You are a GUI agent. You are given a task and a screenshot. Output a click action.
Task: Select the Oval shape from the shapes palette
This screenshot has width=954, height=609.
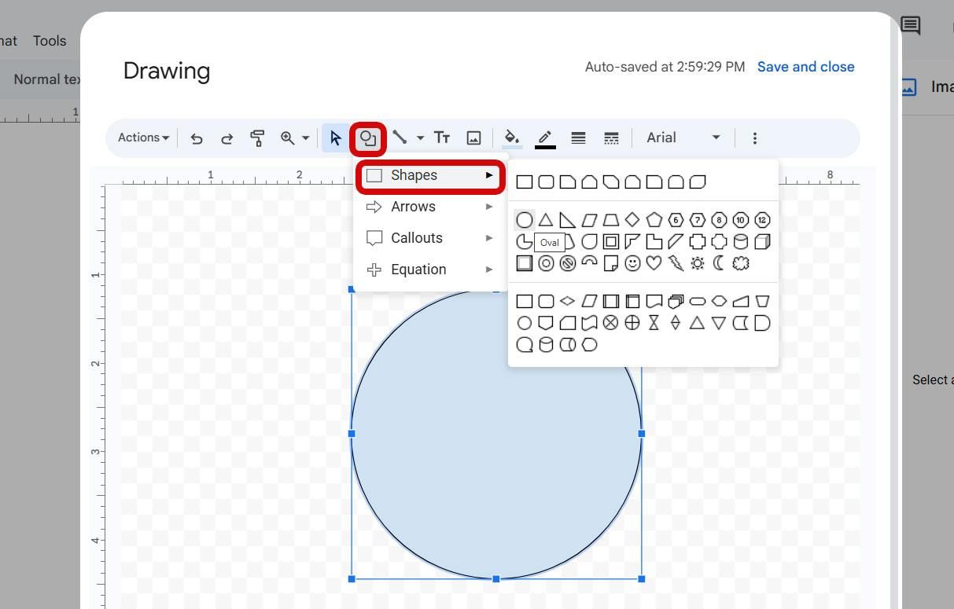(525, 220)
